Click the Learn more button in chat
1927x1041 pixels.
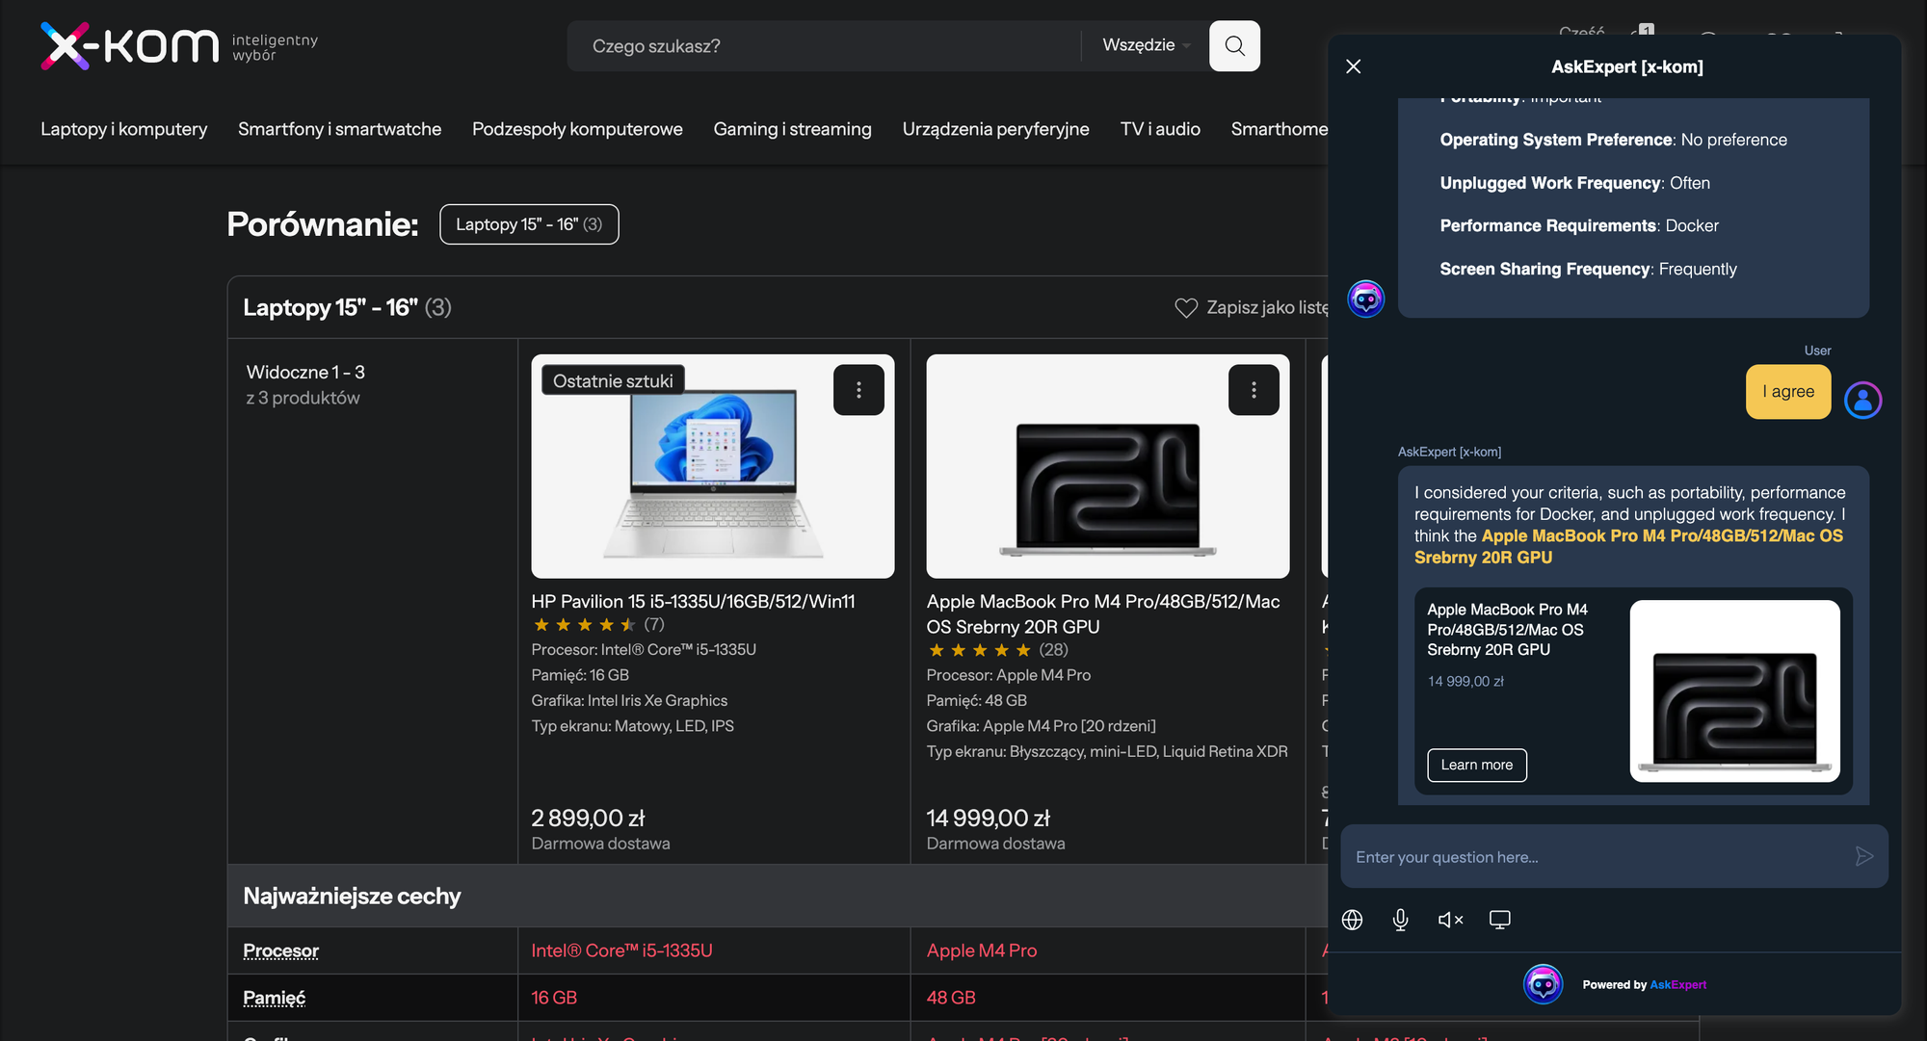coord(1477,765)
